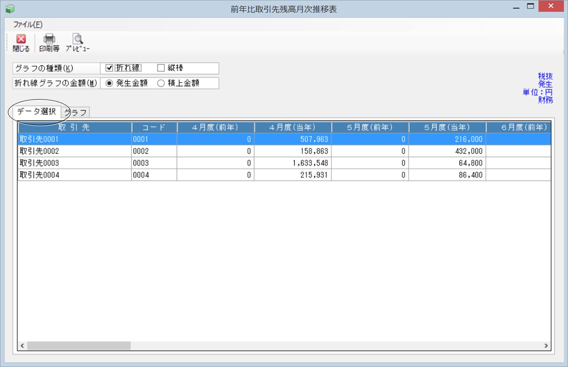Click the horizontal scrollbar right arrow
The height and width of the screenshot is (367, 568).
point(546,345)
